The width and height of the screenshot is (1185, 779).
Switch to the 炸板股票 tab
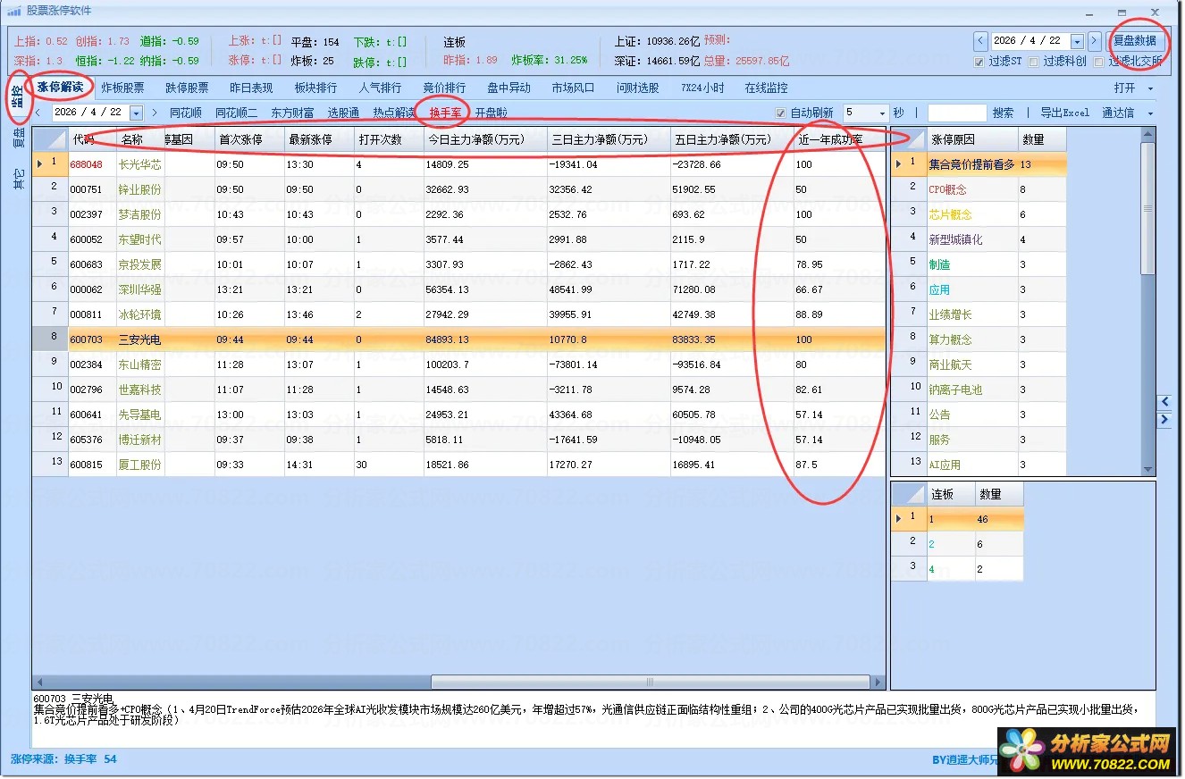[x=122, y=88]
